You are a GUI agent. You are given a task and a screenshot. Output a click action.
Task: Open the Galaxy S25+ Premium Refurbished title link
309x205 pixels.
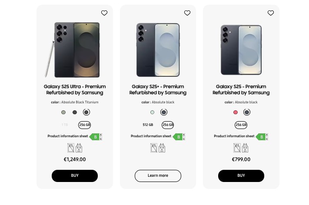(158, 89)
